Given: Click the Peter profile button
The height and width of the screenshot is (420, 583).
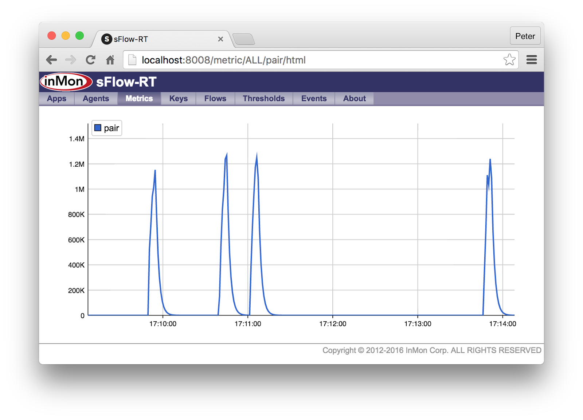Looking at the screenshot, I should (525, 36).
